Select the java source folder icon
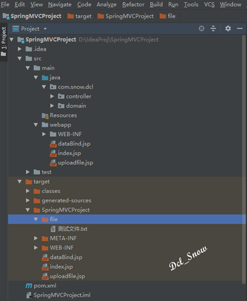Viewport: 247px width, 301px height. point(45,77)
